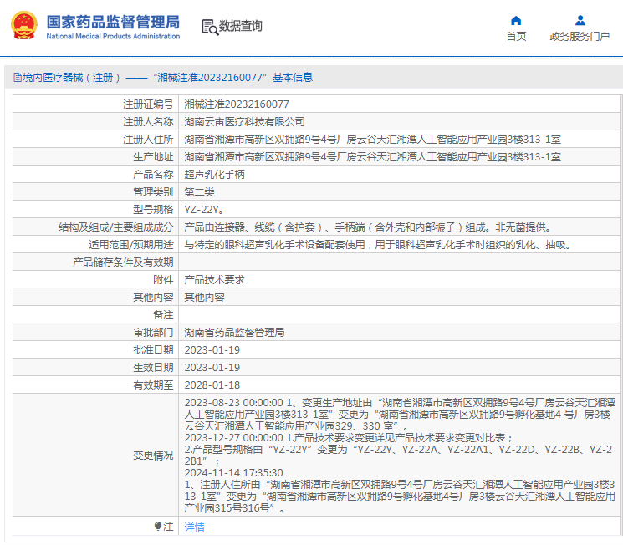623x545 pixels.
Task: Select effective date in 生效日期 row
Action: [212, 368]
